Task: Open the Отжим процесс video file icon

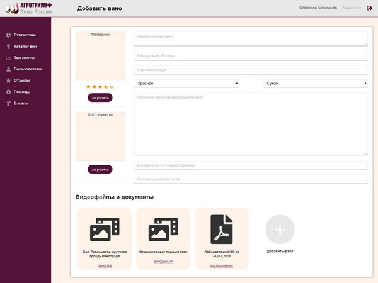Action: (163, 230)
